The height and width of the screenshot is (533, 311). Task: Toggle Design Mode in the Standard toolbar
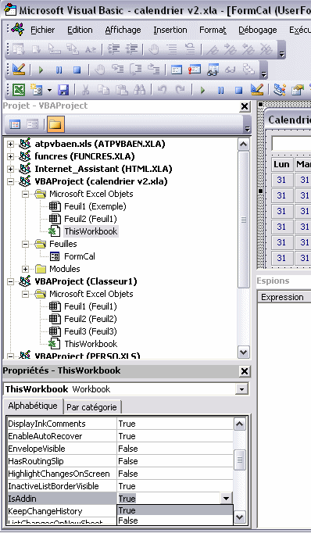(x=257, y=90)
